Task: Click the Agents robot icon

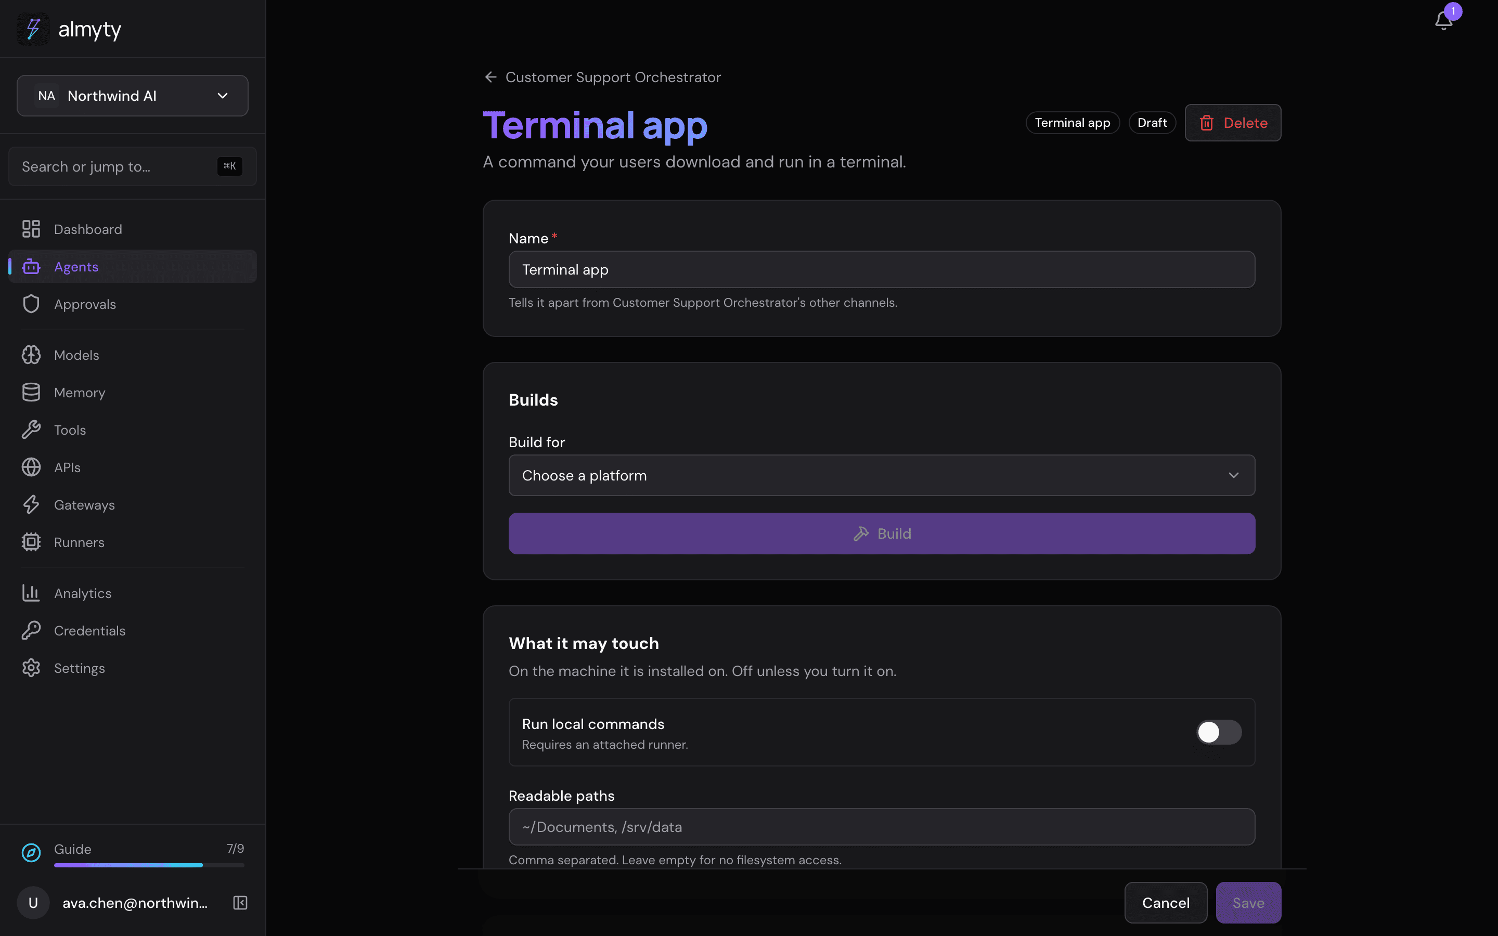Action: [x=31, y=267]
